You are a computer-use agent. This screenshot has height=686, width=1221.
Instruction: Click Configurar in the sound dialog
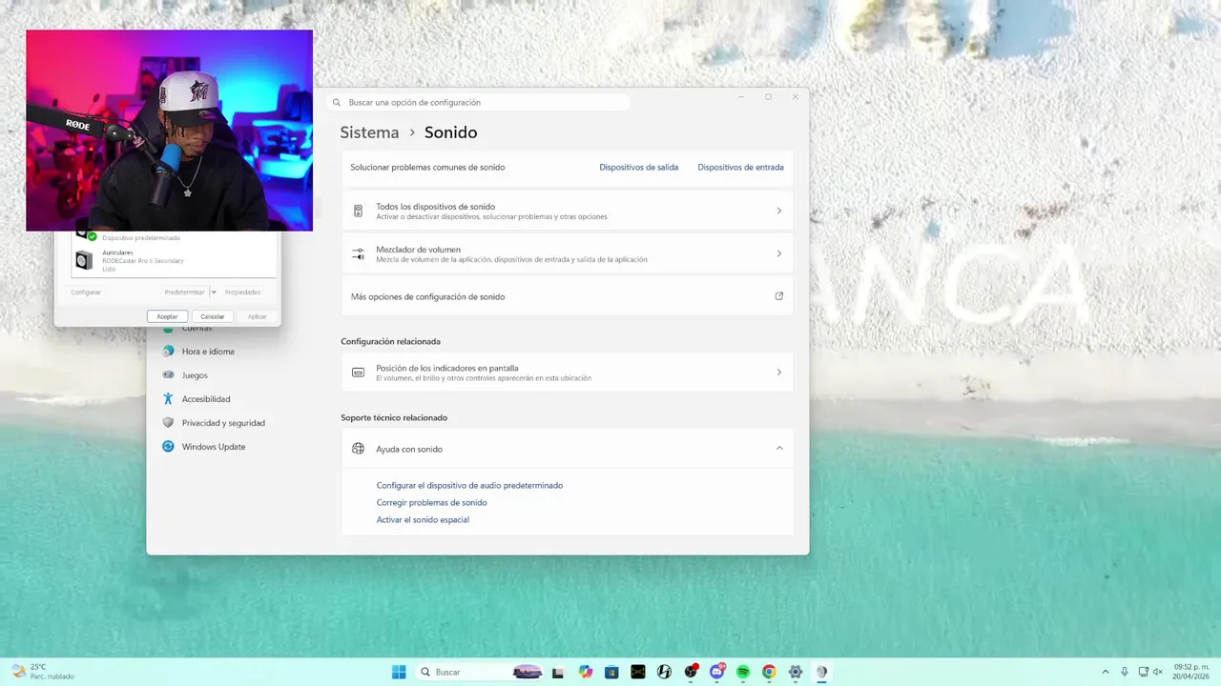tap(86, 293)
